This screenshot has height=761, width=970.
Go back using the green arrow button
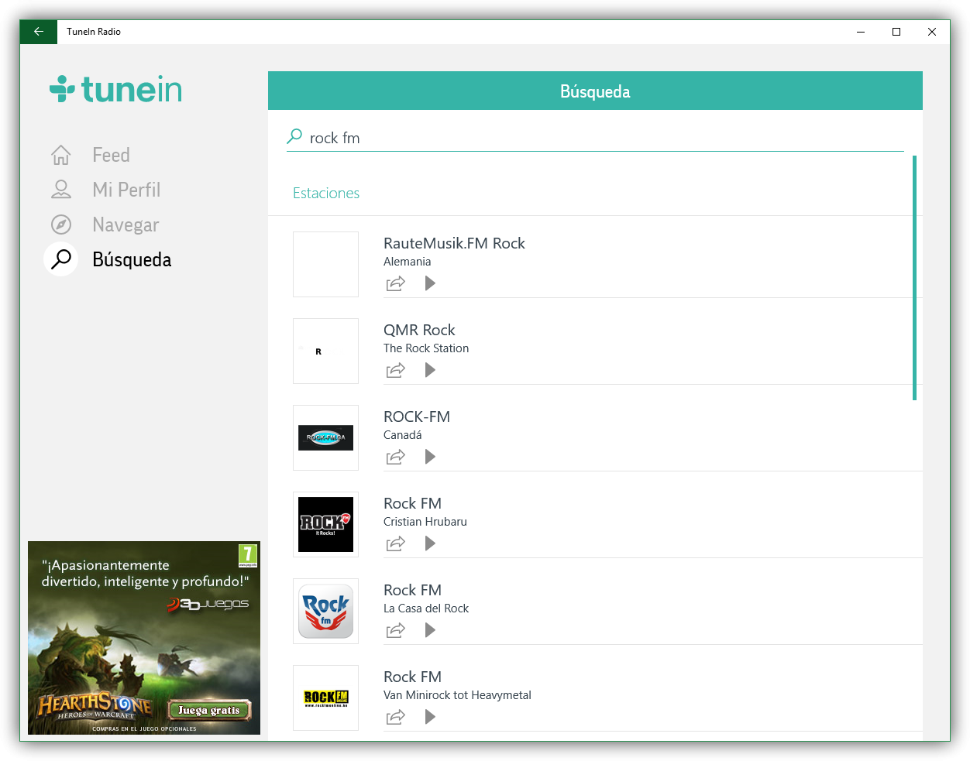click(39, 32)
